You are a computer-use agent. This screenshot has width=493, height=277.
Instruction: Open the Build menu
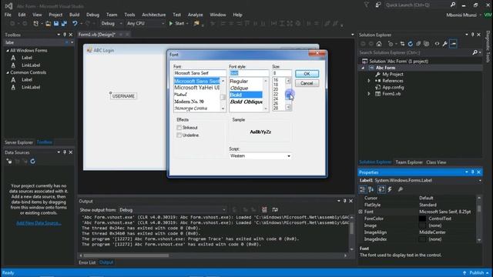(74, 15)
